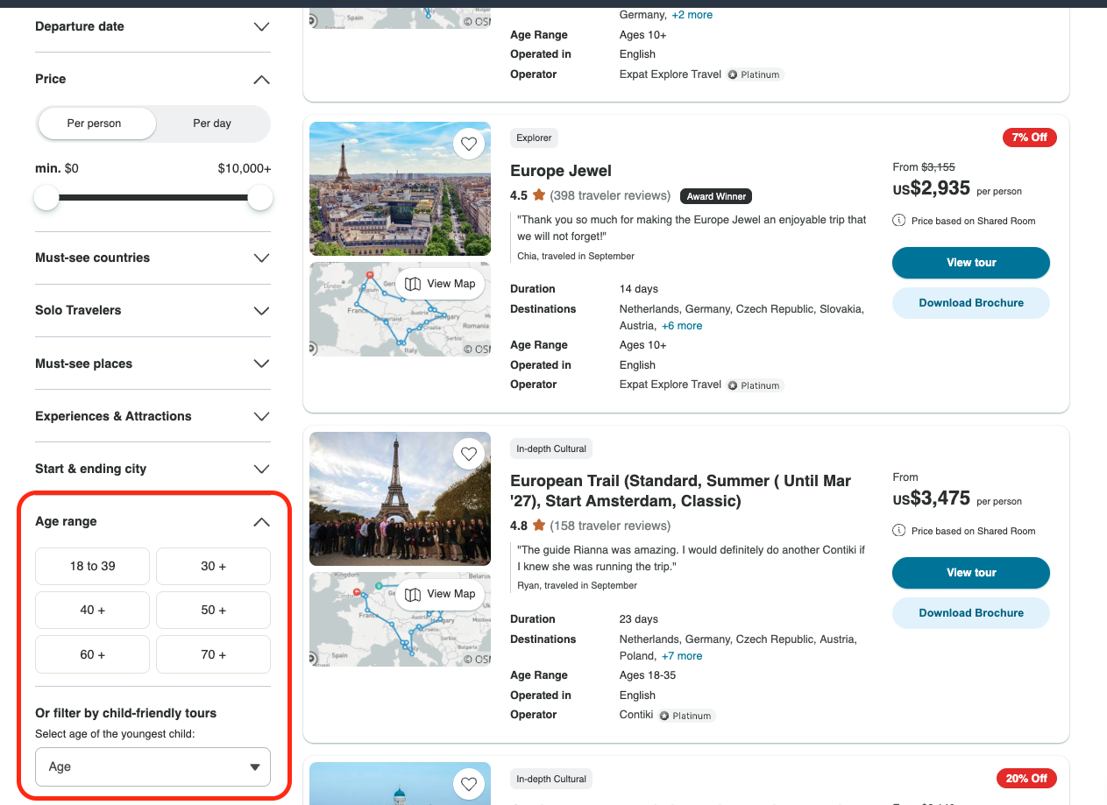Click heart icon on the last partially visible tour
The image size is (1107, 805).
click(x=469, y=783)
